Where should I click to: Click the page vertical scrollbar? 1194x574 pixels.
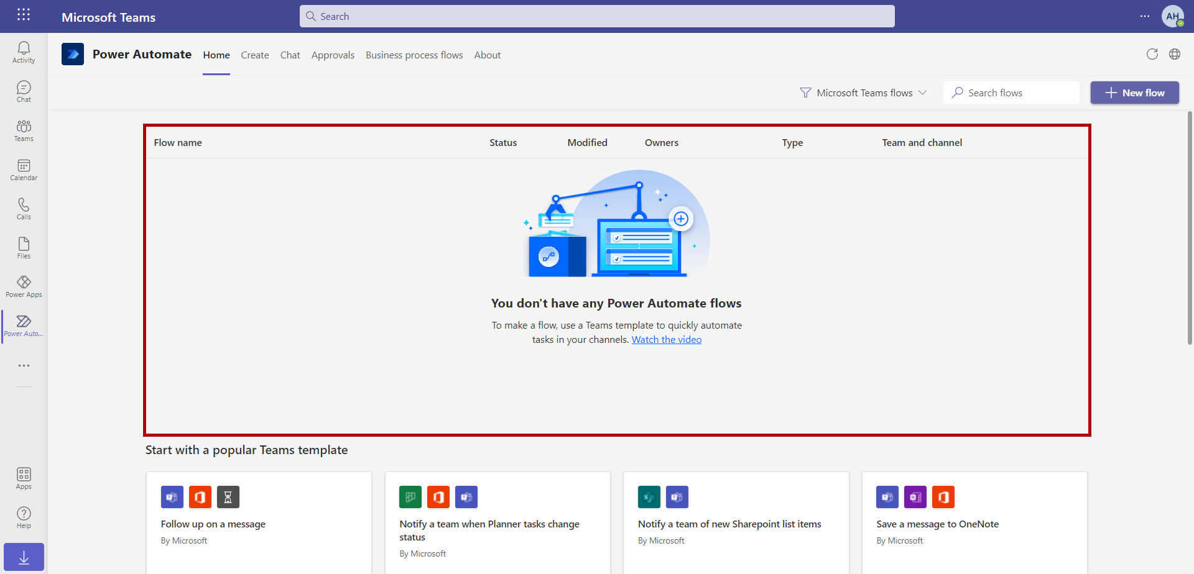(1190, 227)
